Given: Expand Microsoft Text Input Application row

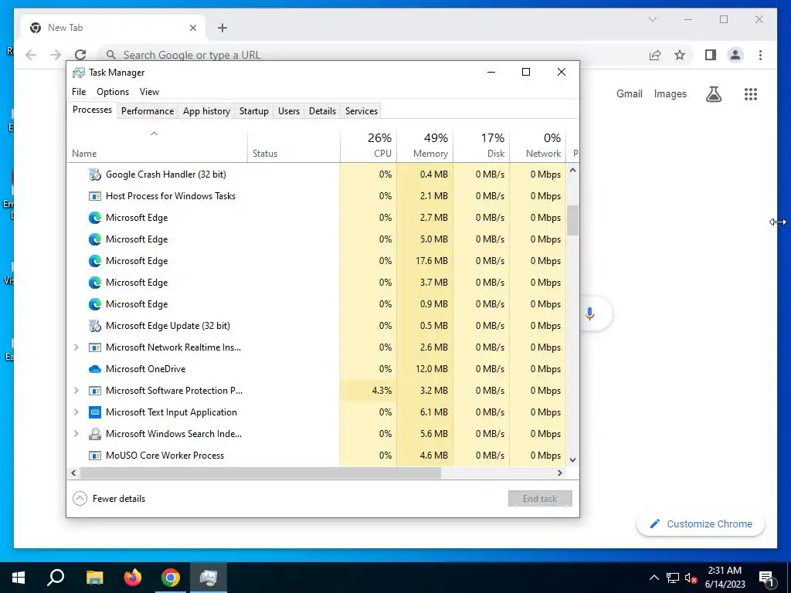Looking at the screenshot, I should click(76, 412).
